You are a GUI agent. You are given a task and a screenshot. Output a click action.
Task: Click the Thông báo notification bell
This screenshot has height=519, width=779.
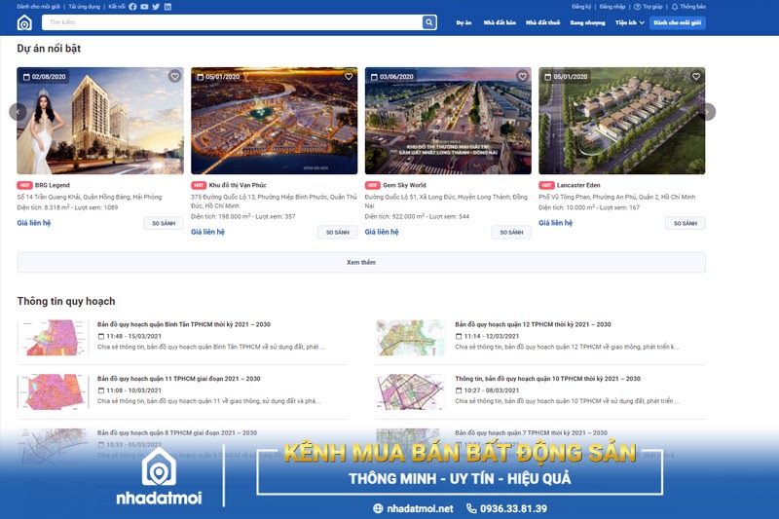coord(675,7)
